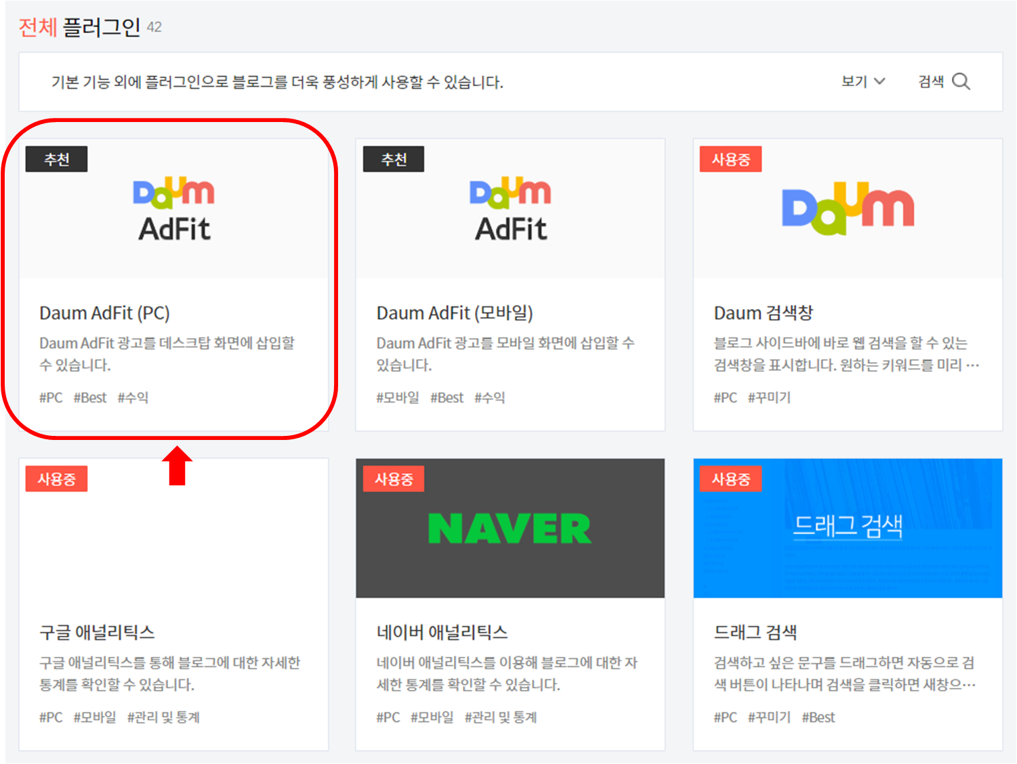Select #PC tag under Daum 검색창
Viewport: 1017px width, 764px height.
(x=726, y=398)
